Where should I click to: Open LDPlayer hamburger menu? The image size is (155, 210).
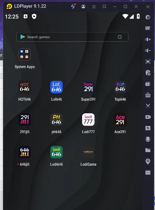pos(94,6)
